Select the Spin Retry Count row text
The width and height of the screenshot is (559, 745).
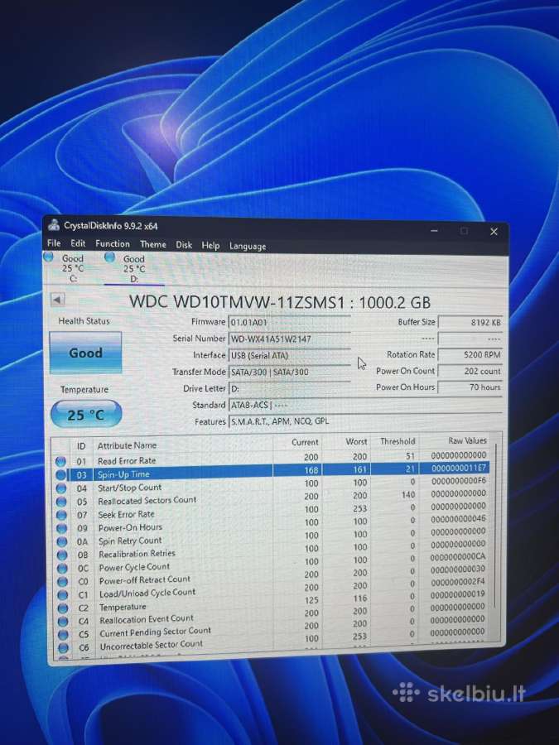coord(130,541)
